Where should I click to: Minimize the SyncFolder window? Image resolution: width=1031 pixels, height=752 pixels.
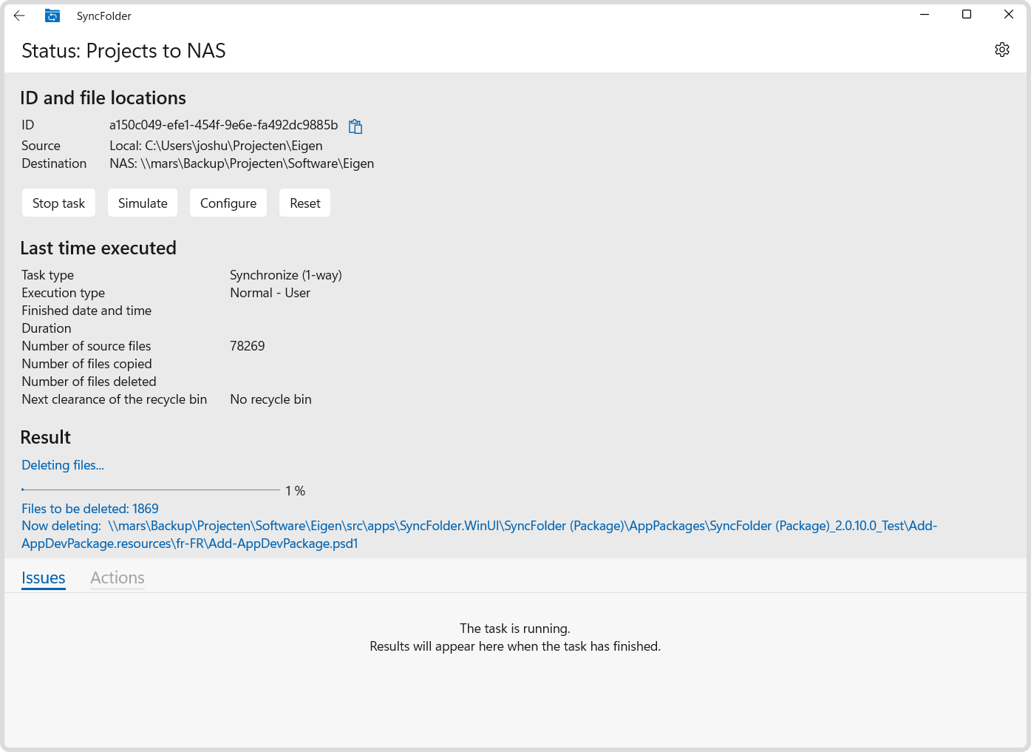[925, 15]
